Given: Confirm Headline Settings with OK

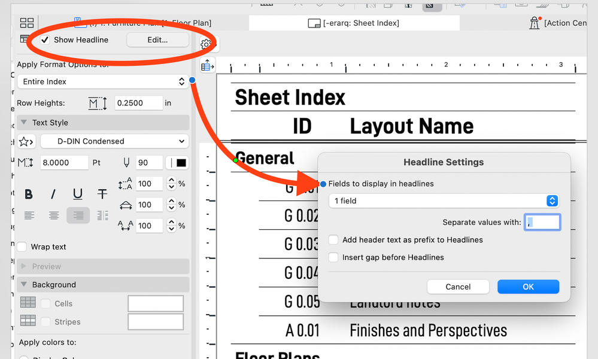Looking at the screenshot, I should [x=528, y=287].
